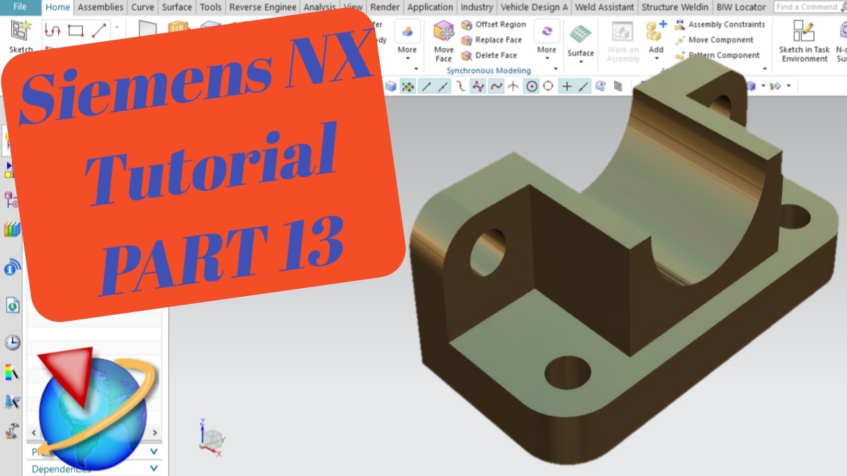Screen dimensions: 847x476
Task: Open the Web Browser globe sidebar icon
Action: pos(13,305)
